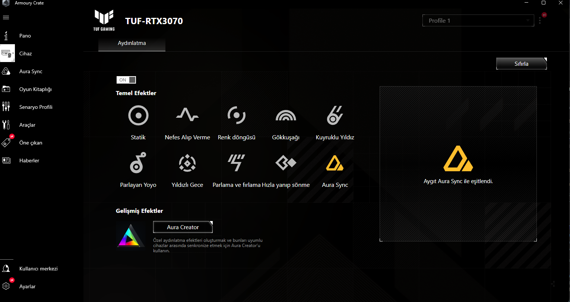
Task: Pick the Yıldızlı Gece effect icon
Action: tap(187, 163)
